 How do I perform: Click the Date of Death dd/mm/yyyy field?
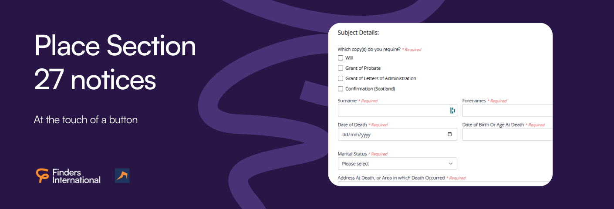(x=398, y=135)
